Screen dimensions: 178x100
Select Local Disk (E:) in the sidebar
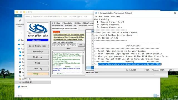click(33, 82)
